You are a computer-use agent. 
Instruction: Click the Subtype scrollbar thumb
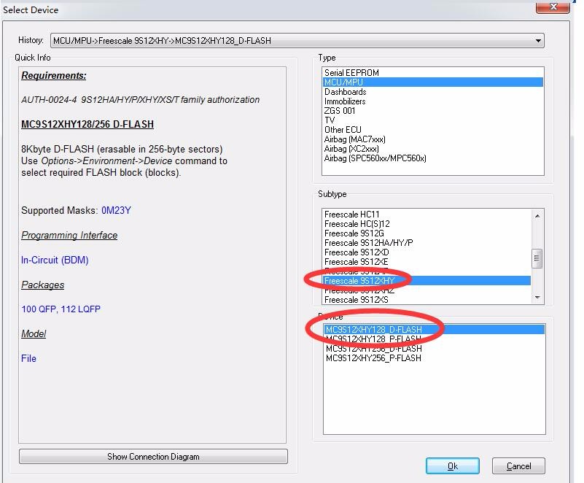pos(537,258)
